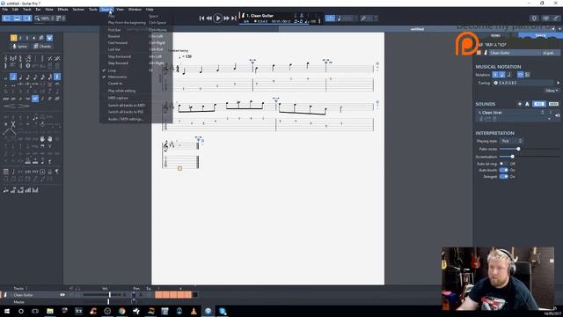Toggle the global view panel button

pos(17,18)
